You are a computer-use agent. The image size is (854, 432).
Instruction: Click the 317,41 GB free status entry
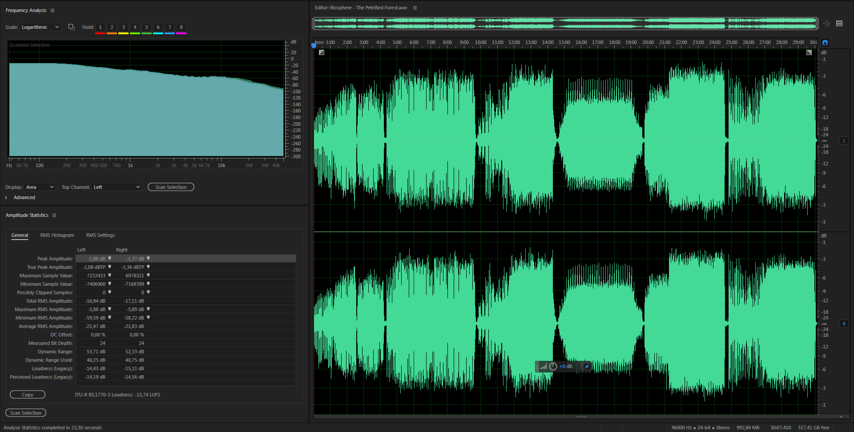[x=814, y=428]
